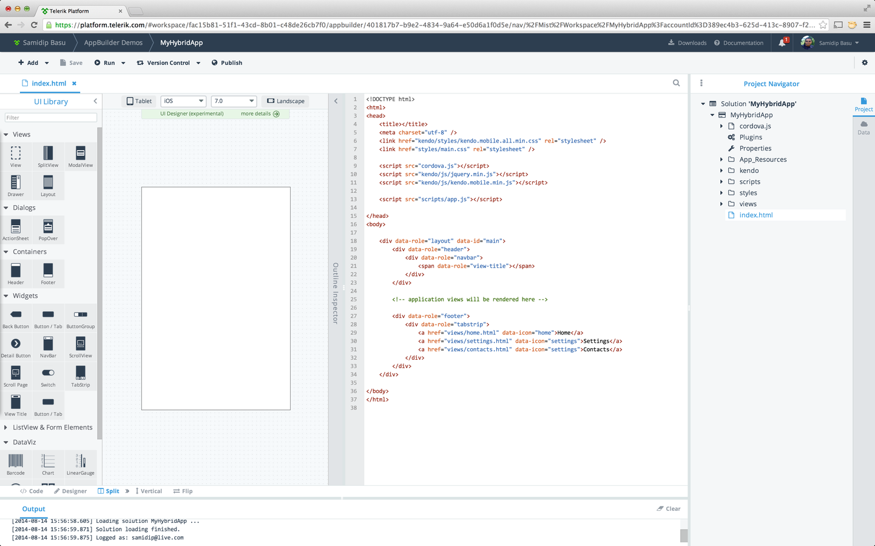Pick the TabStrip widget icon
This screenshot has height=546, width=875.
tap(81, 372)
